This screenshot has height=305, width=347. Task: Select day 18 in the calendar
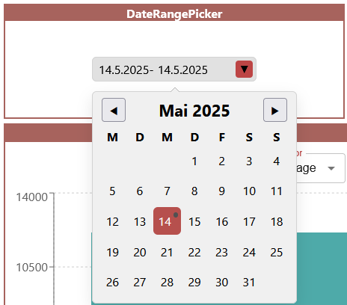pos(277,221)
